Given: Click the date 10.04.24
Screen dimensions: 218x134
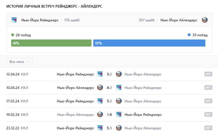Looking at the screenshot, I should pyautogui.click(x=13, y=88).
